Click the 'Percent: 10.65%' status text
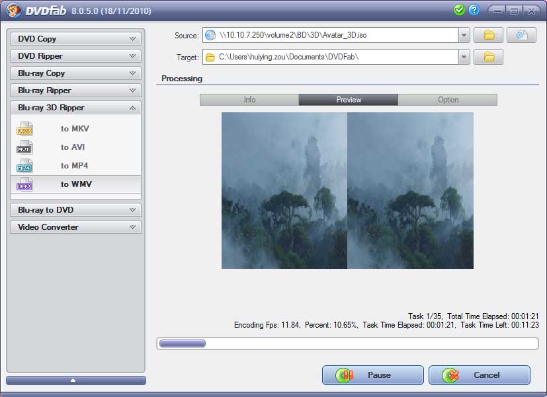Viewport: 547px width, 397px height. tap(331, 325)
